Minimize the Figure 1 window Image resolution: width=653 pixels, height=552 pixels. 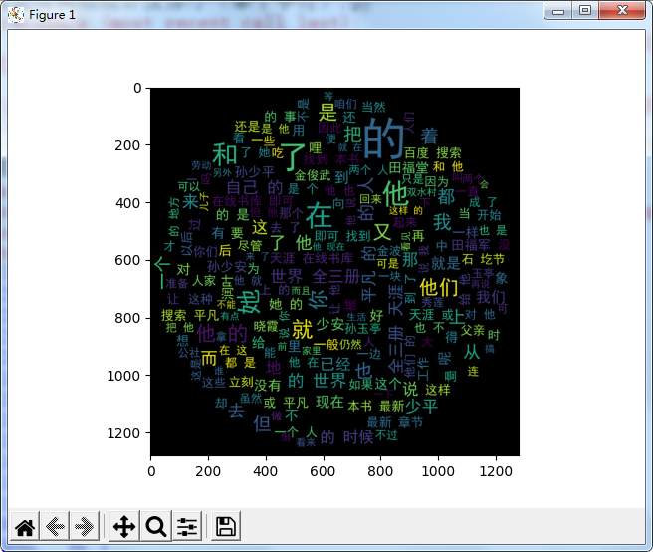tap(558, 11)
